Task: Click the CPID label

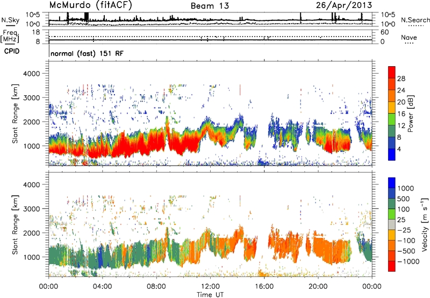Action: point(12,51)
